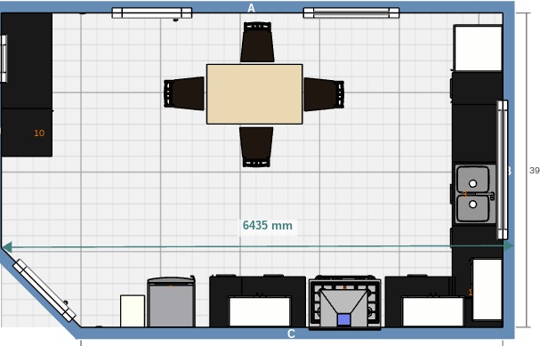Select the white unit in the top-right corner
This screenshot has height=346, width=540.
pyautogui.click(x=478, y=48)
